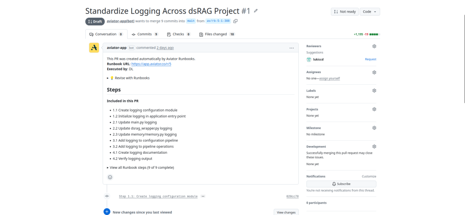This screenshot has height=215, width=465.
Task: Open commit hash 020cc70
Action: (x=292, y=196)
